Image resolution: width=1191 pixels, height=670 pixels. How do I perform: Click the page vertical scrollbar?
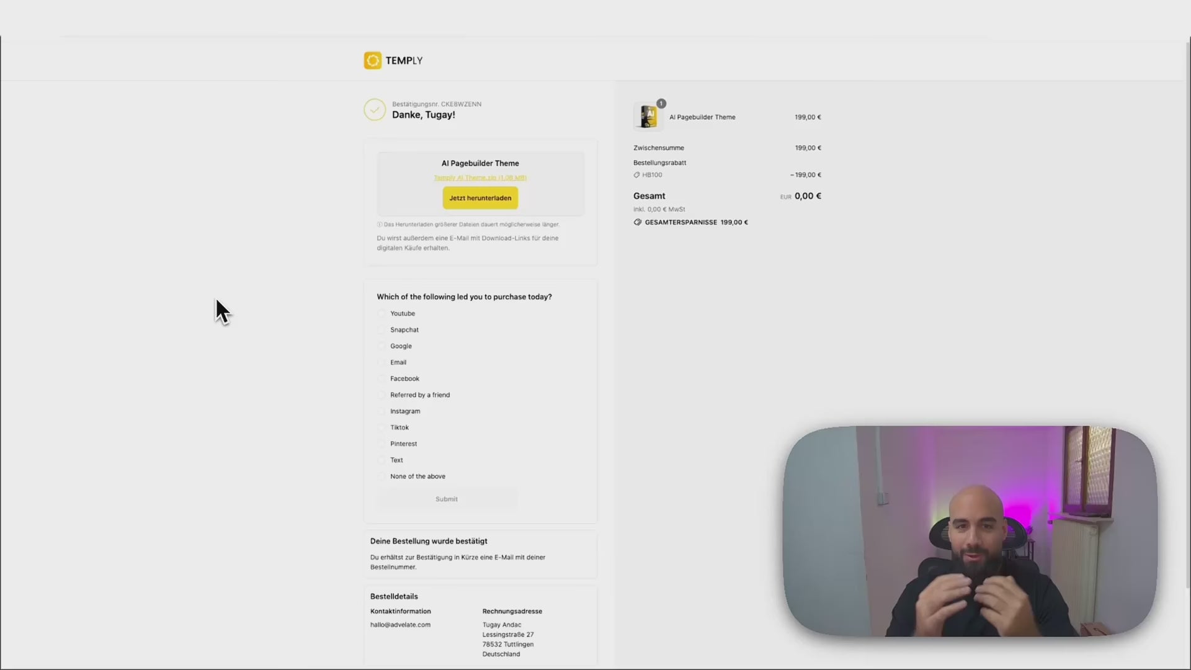coord(1187,316)
